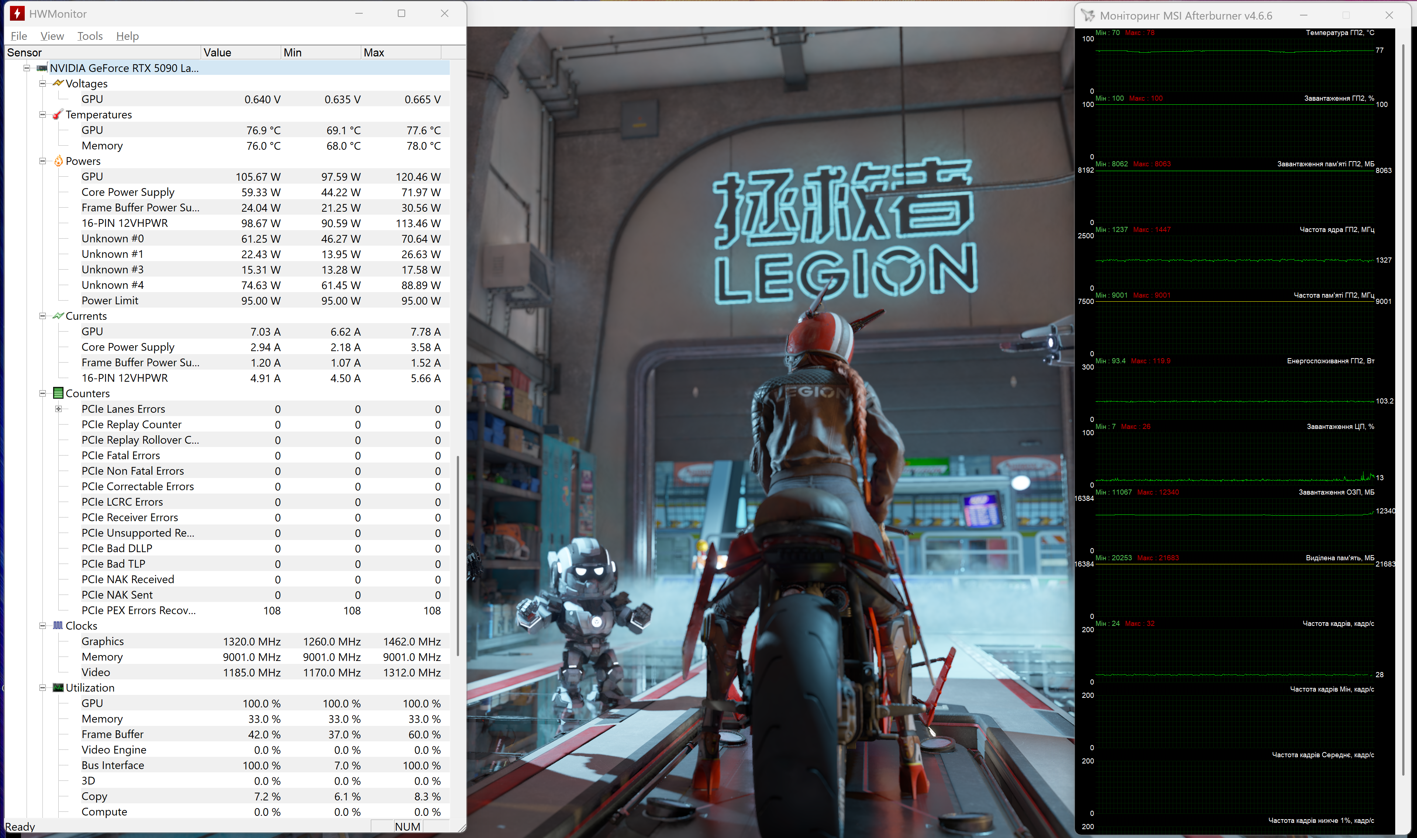Collapse the Utilization tree section
Image resolution: width=1417 pixels, height=838 pixels.
(42, 688)
